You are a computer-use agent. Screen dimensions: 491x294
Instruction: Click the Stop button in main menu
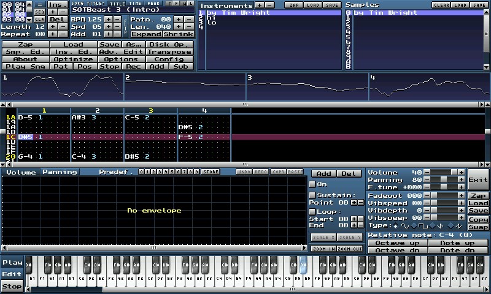coord(109,67)
